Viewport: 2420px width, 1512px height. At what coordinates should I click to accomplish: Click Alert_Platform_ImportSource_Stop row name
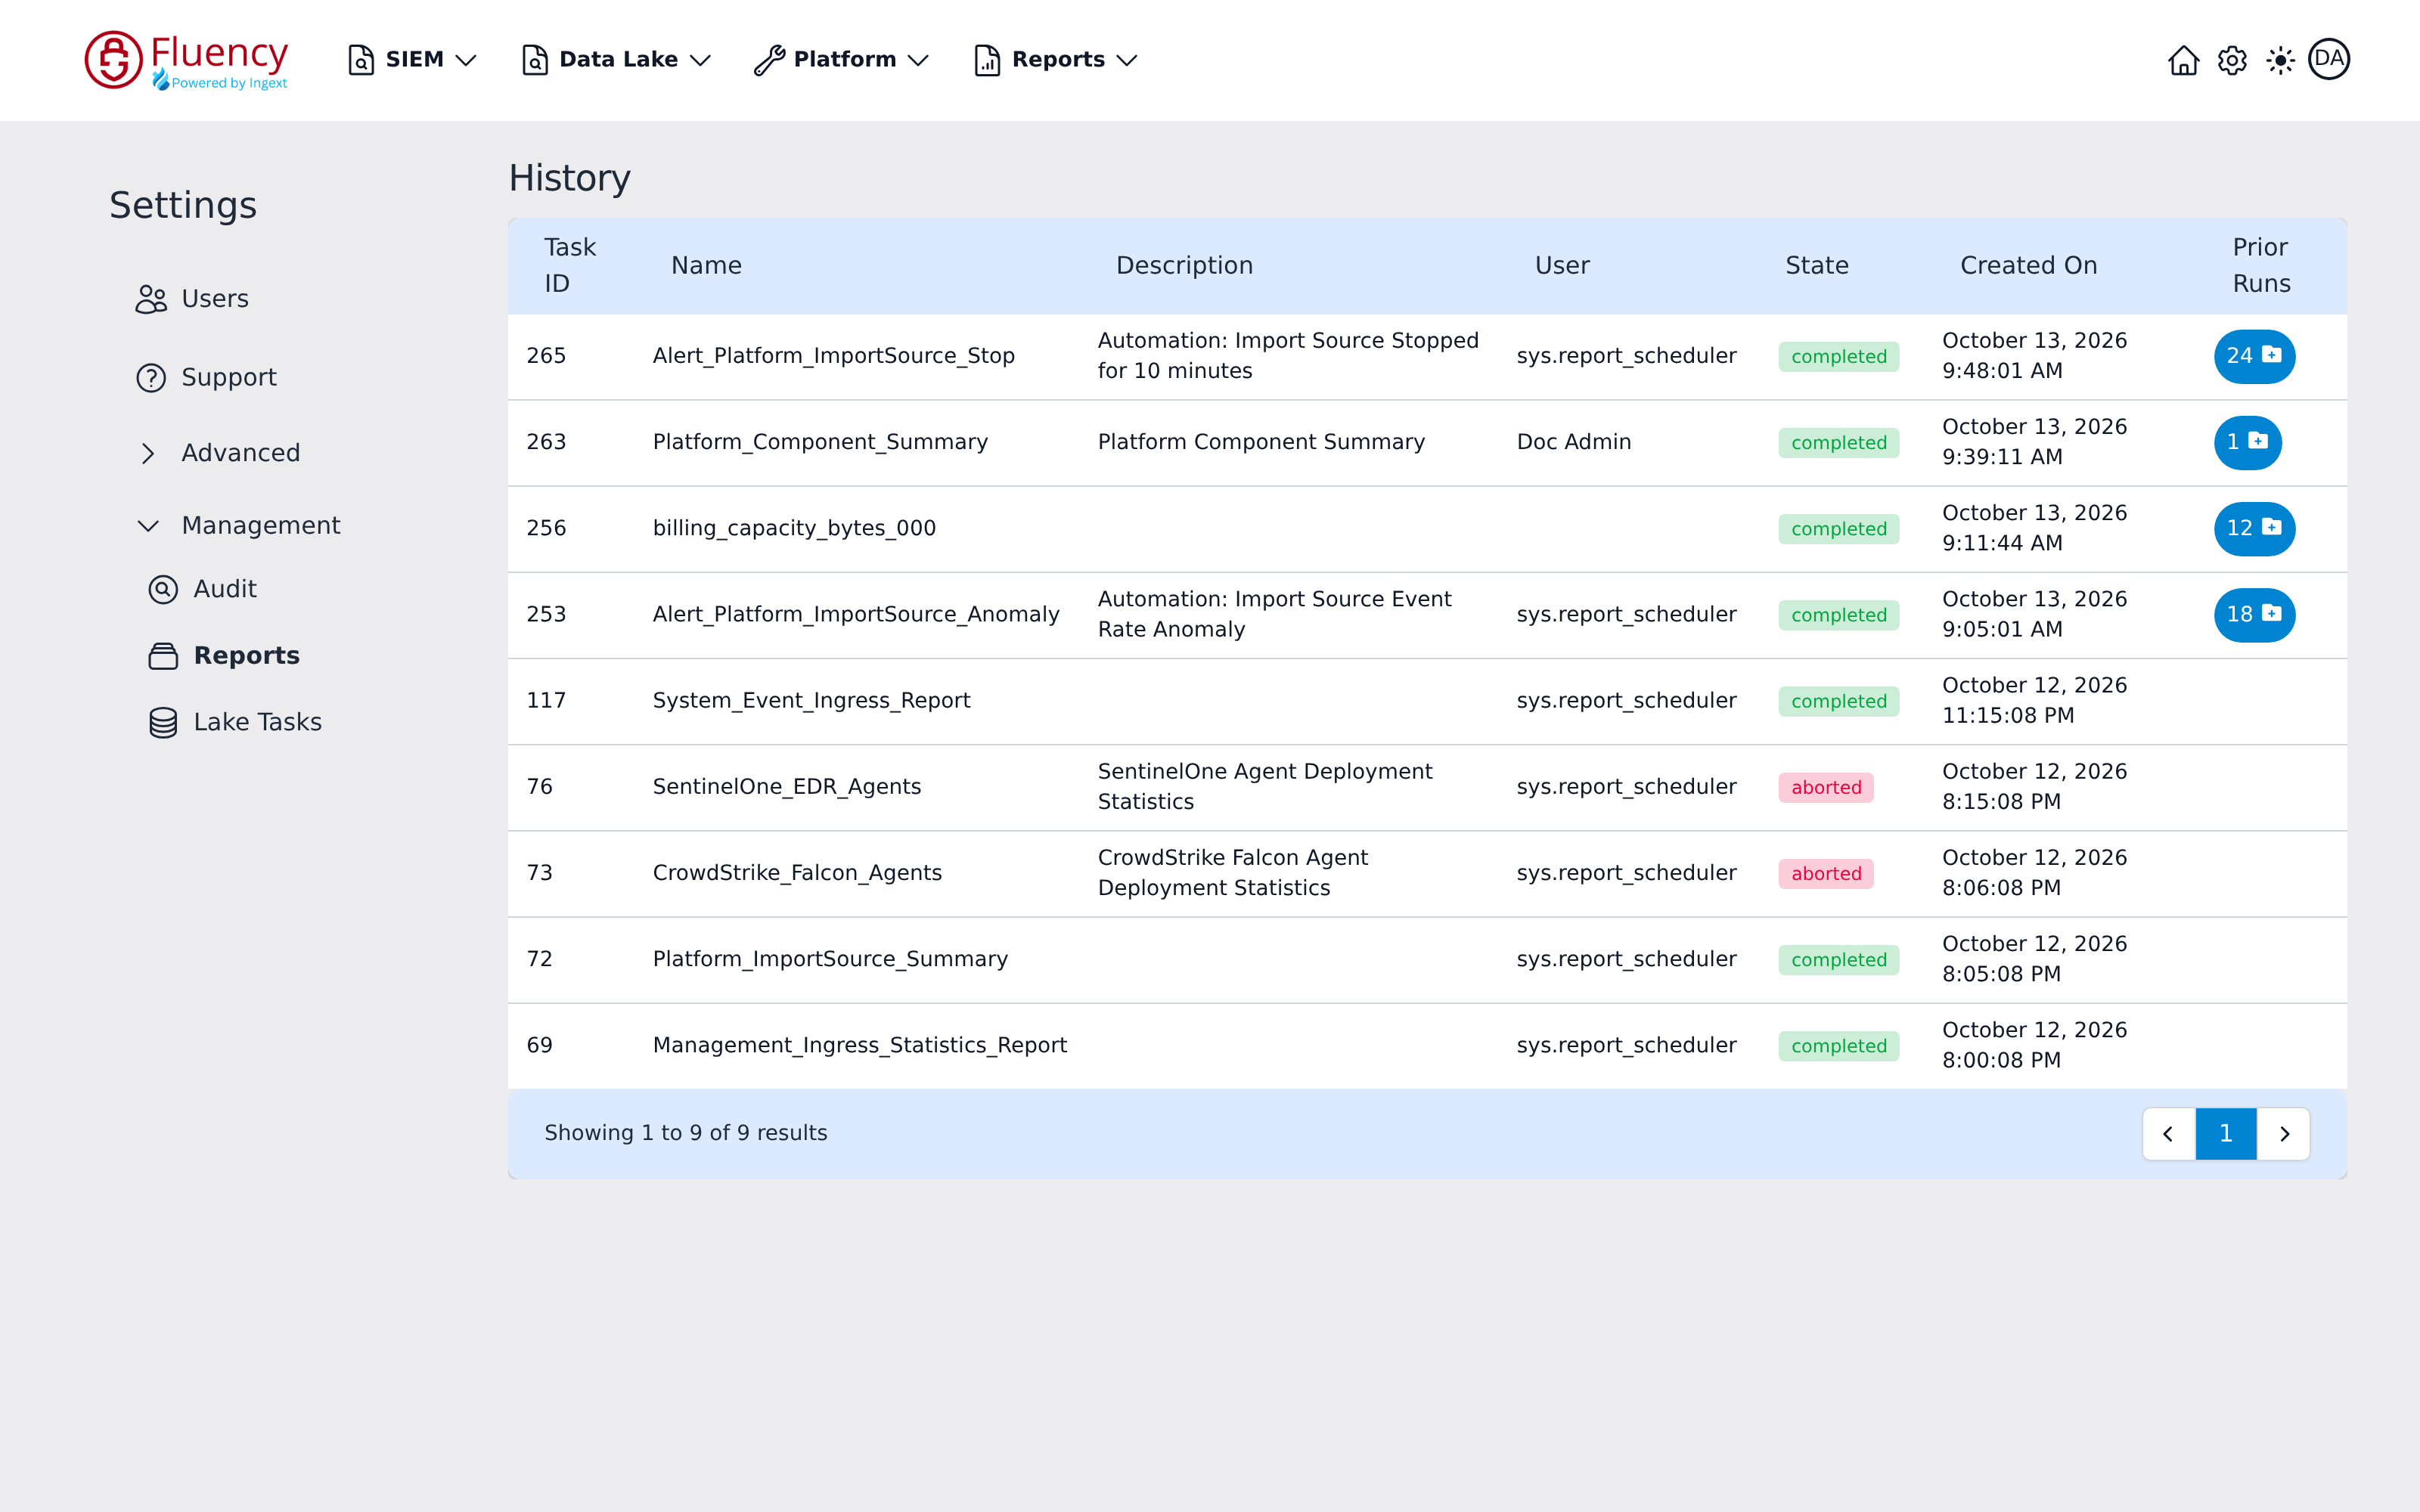[834, 356]
